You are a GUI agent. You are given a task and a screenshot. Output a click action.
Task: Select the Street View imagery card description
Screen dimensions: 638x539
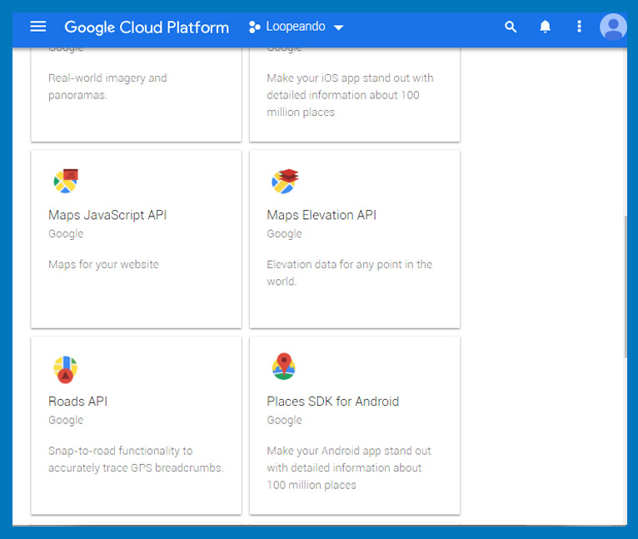point(107,87)
